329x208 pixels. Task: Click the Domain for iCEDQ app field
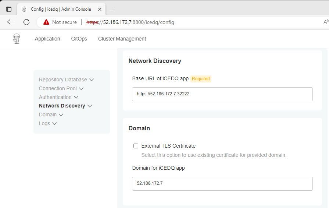click(222, 184)
